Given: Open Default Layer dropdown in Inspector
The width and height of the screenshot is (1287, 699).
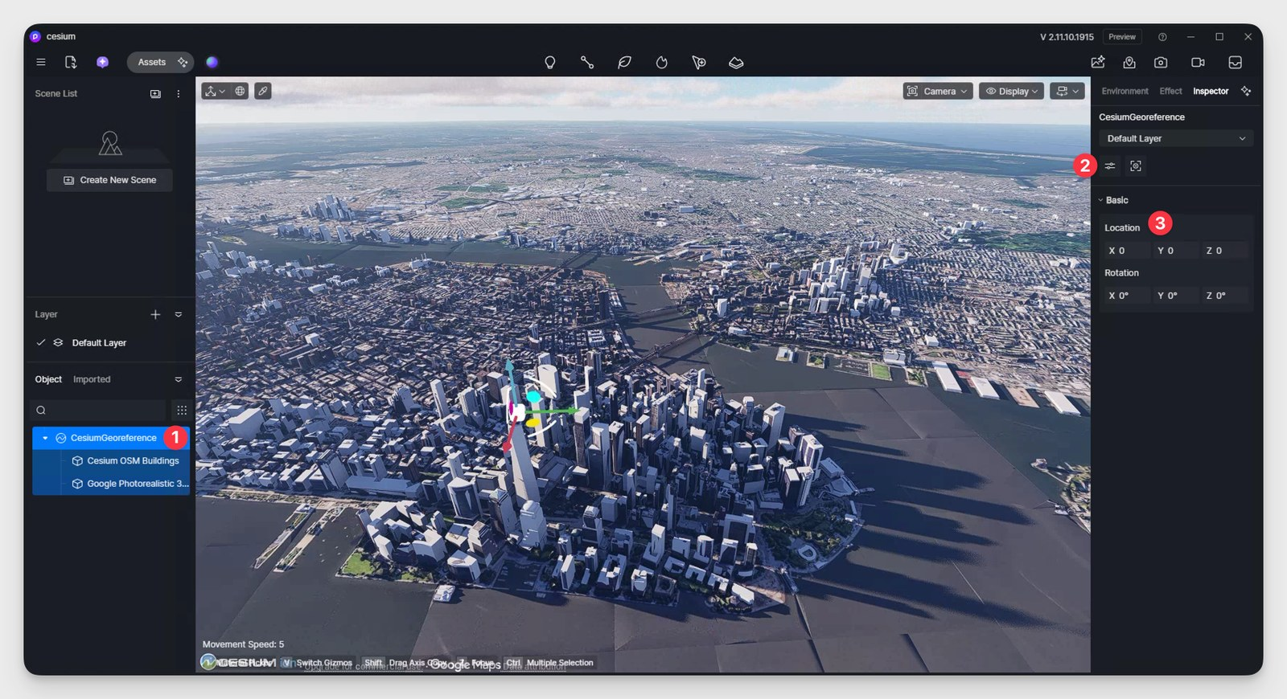Looking at the screenshot, I should pos(1176,138).
